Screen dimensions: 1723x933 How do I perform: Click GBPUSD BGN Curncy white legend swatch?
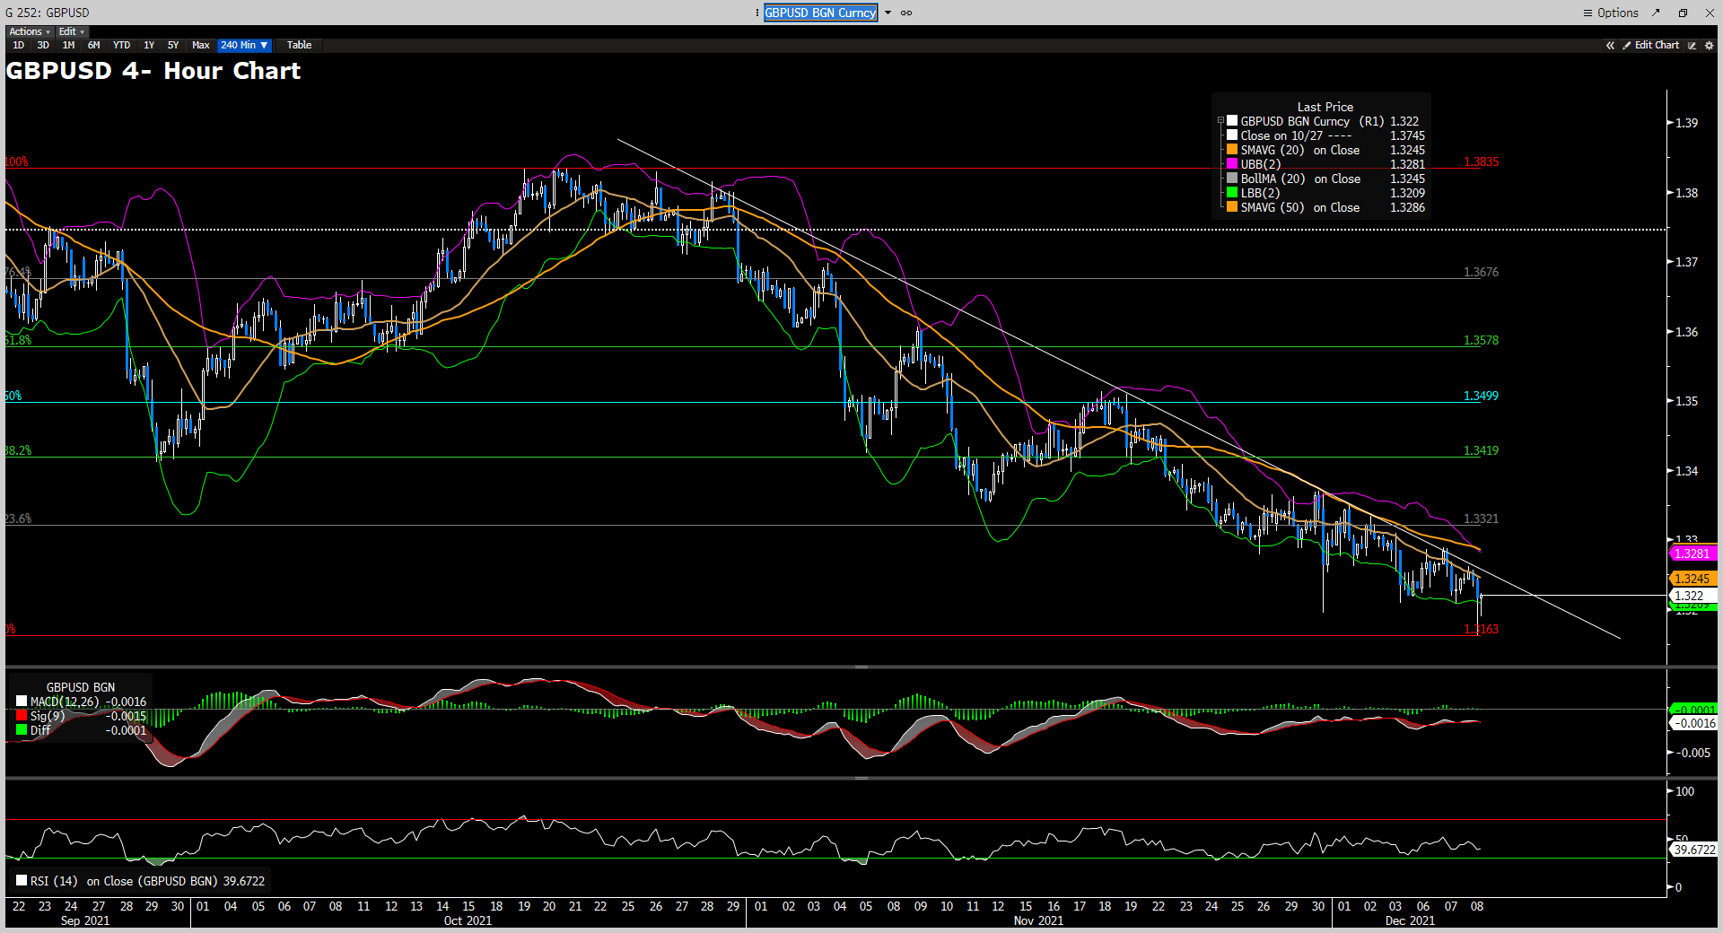[1232, 120]
